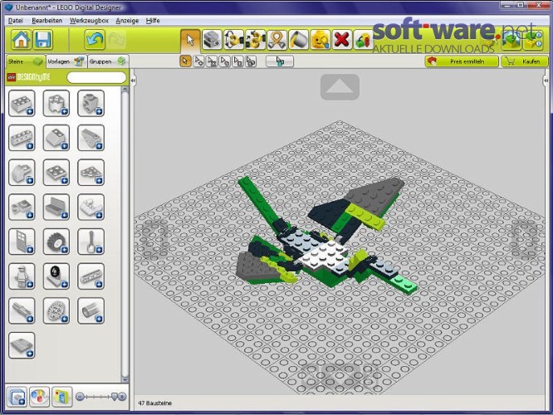Toggle expand or collapse all palette dividers
Screen dimensions: 553x415
[x=17, y=397]
